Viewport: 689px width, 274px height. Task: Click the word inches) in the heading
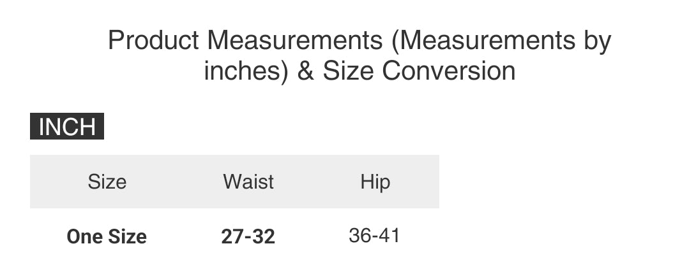point(246,71)
